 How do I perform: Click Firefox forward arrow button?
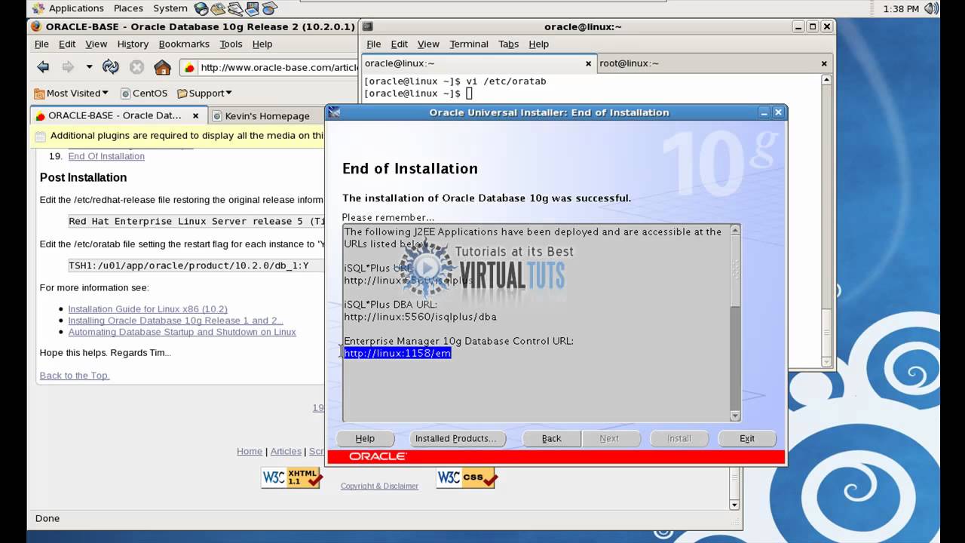[x=68, y=67]
